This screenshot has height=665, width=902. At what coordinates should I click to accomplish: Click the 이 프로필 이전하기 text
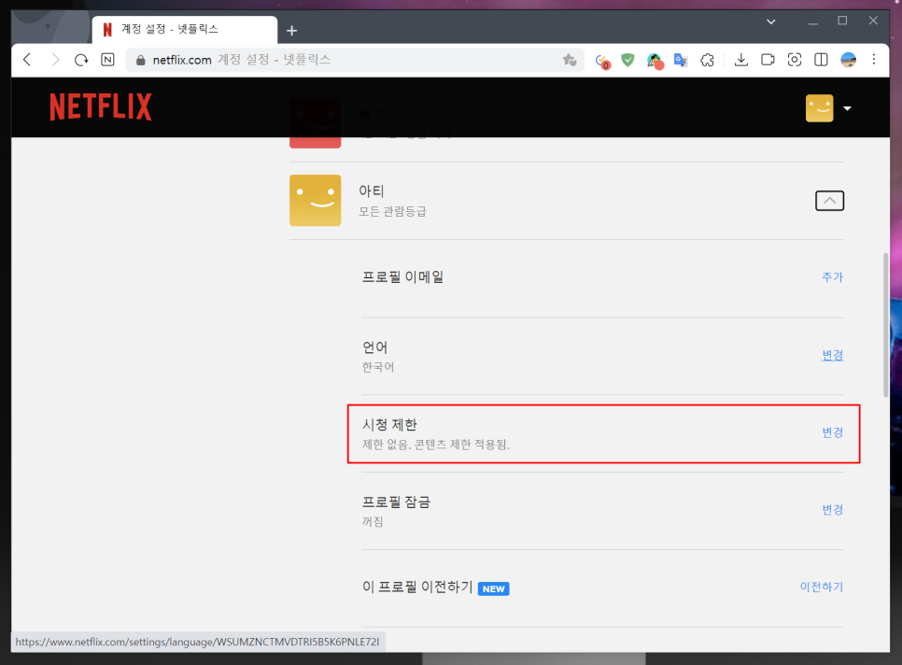pos(417,587)
